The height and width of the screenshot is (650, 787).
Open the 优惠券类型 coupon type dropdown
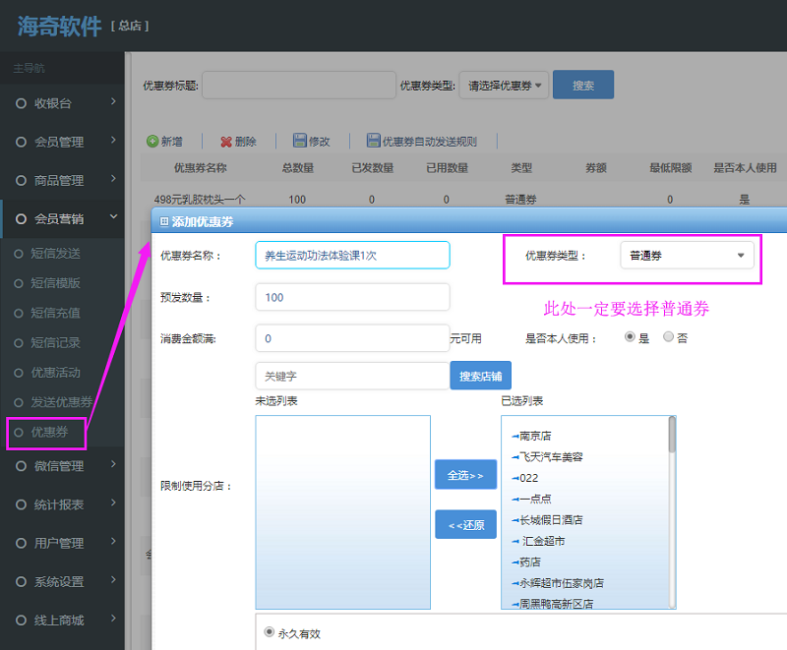(688, 254)
